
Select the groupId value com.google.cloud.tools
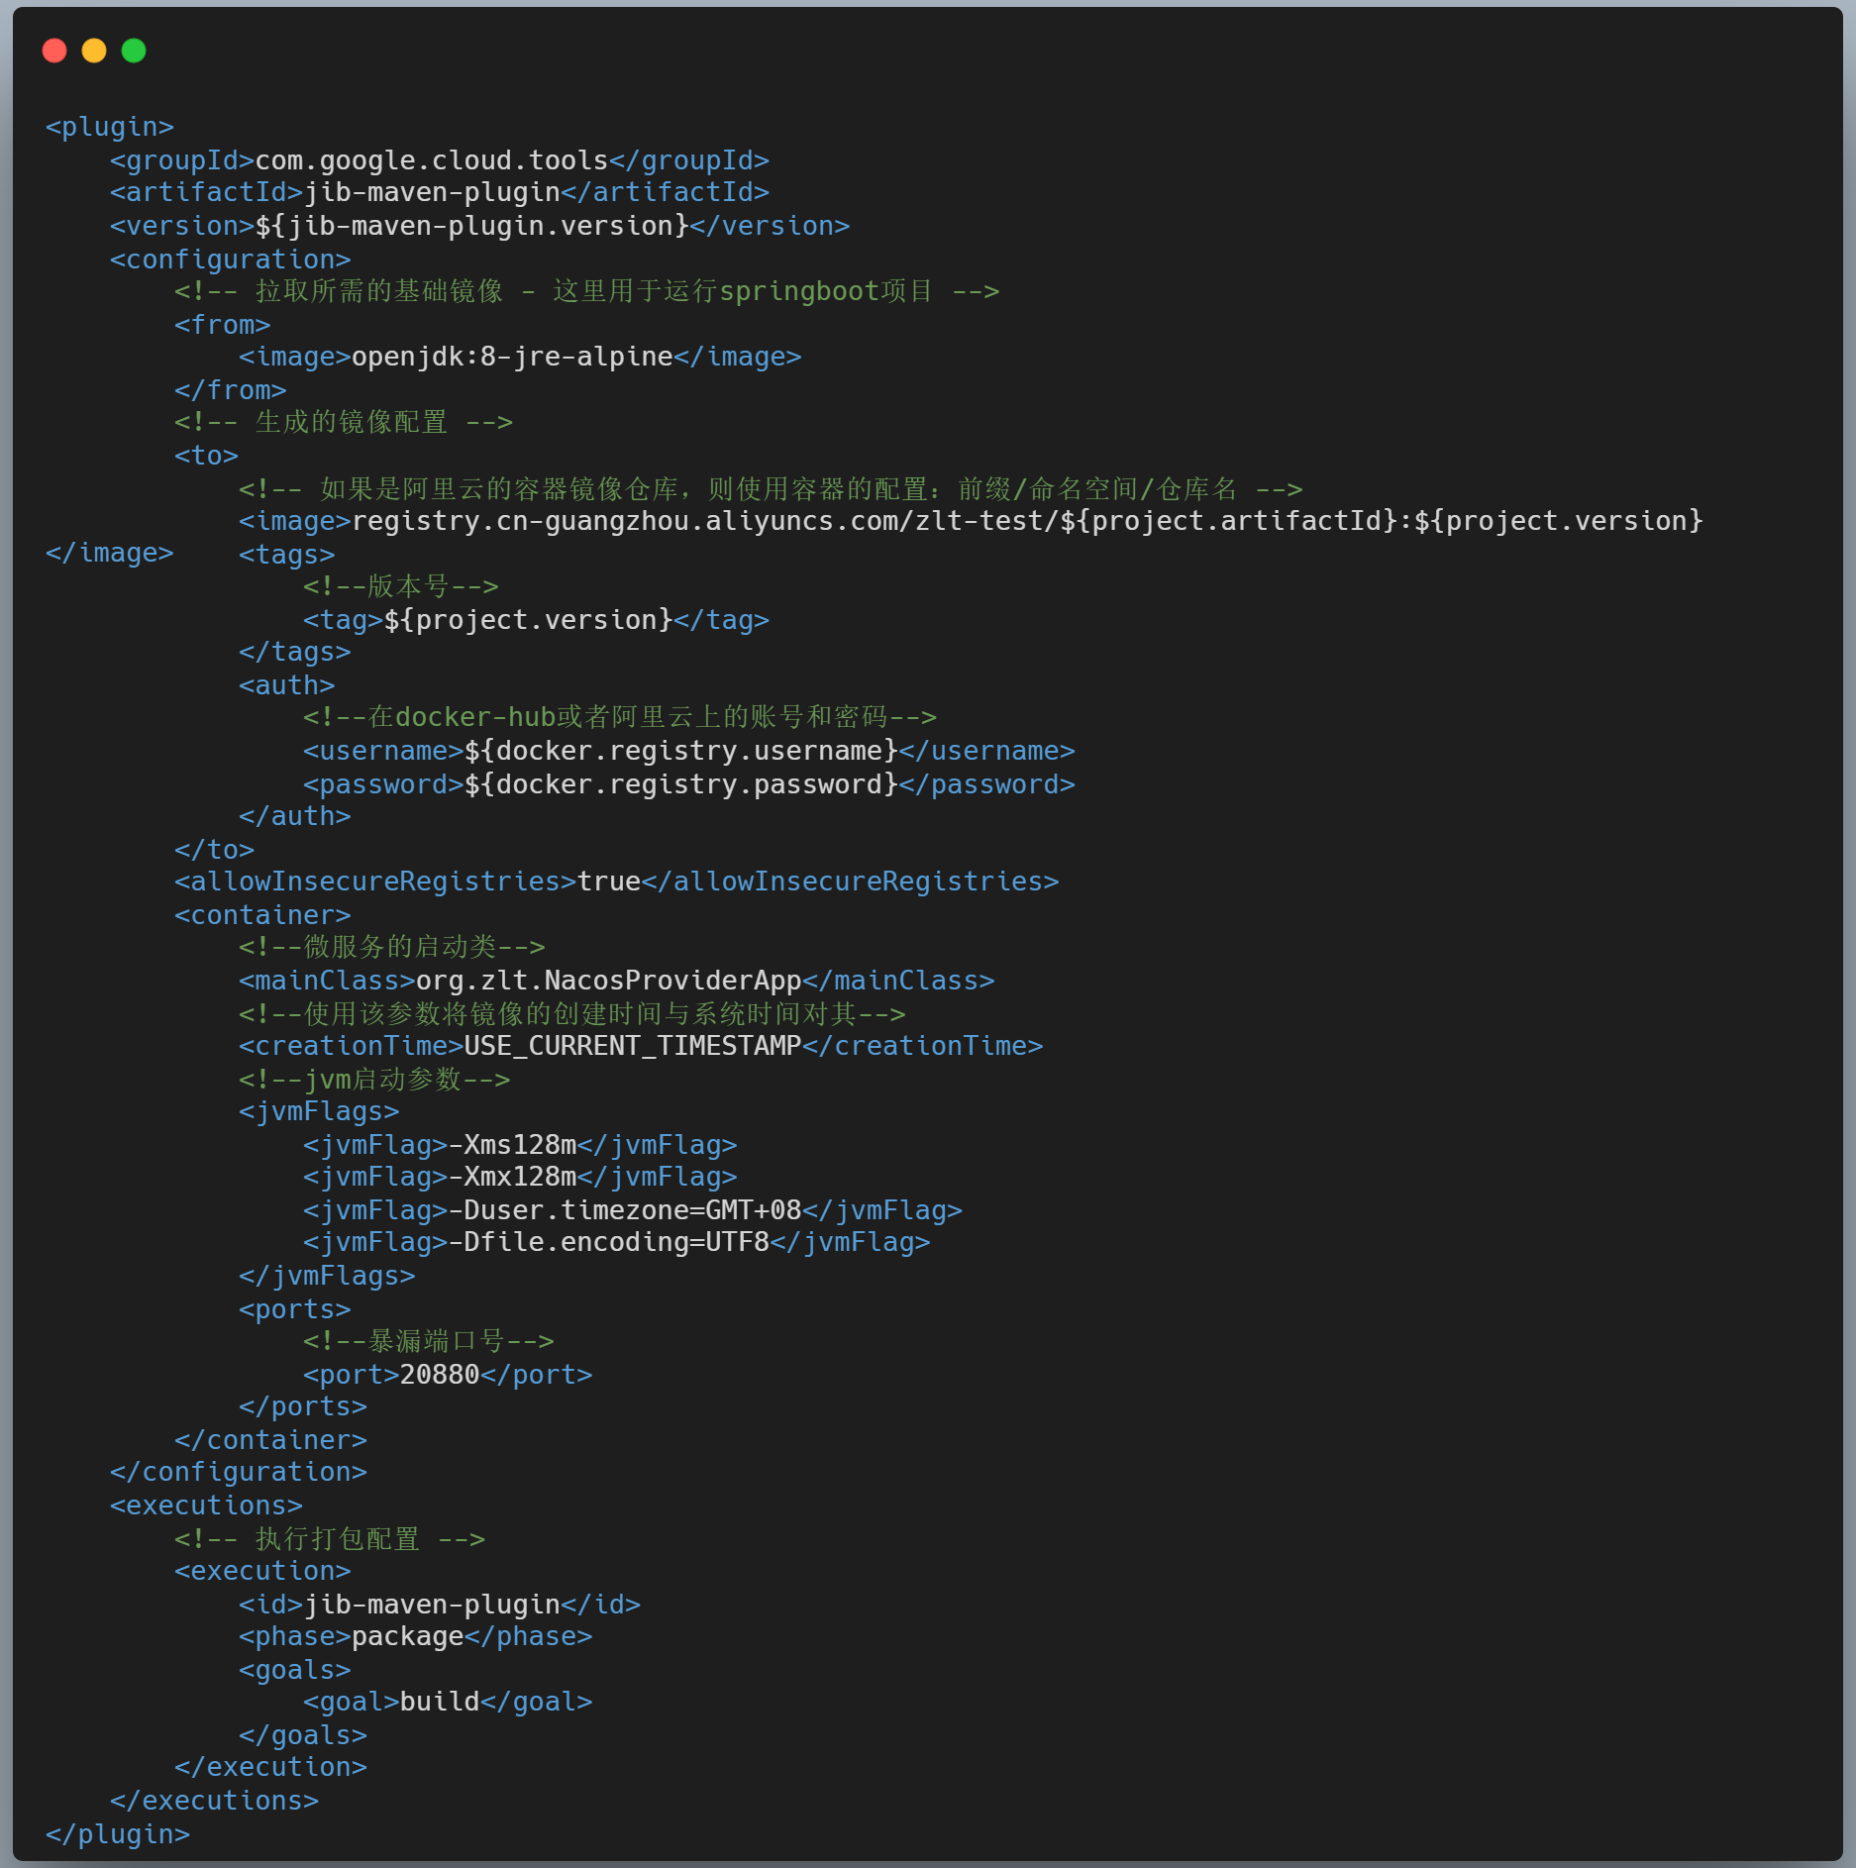[430, 159]
